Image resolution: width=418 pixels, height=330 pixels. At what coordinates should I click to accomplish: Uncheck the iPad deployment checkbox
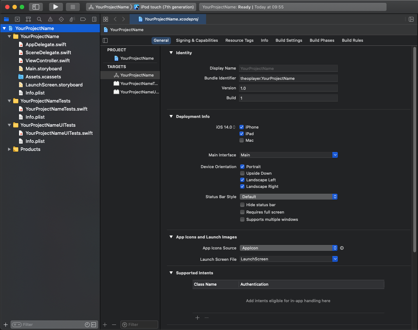pyautogui.click(x=242, y=134)
